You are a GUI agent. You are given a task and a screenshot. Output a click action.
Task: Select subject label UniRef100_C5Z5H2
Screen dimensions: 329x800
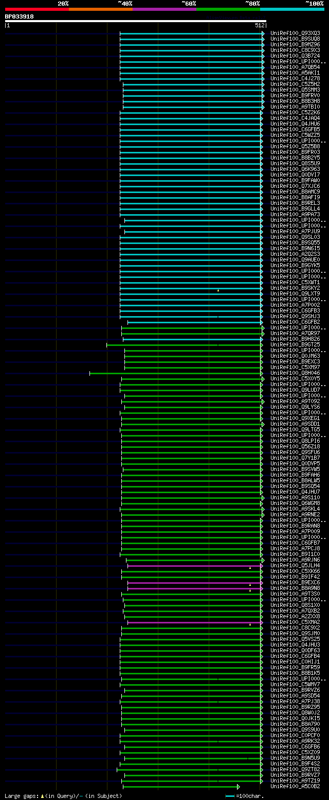point(295,84)
